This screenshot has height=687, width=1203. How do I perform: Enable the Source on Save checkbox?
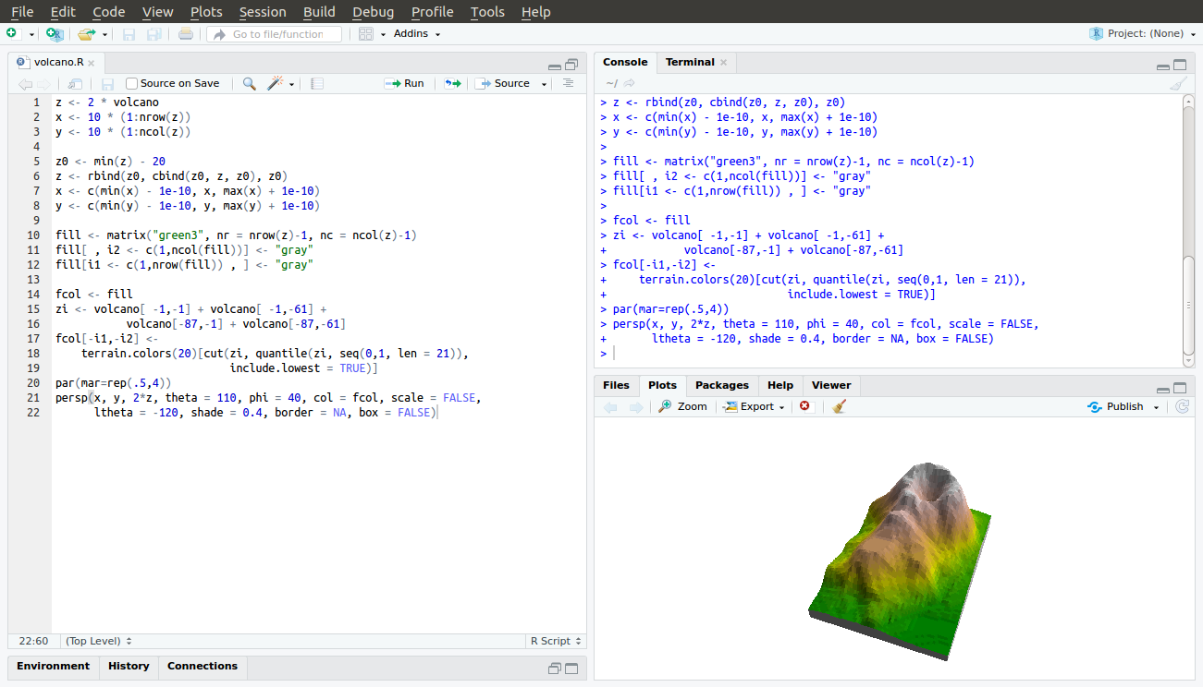click(132, 82)
